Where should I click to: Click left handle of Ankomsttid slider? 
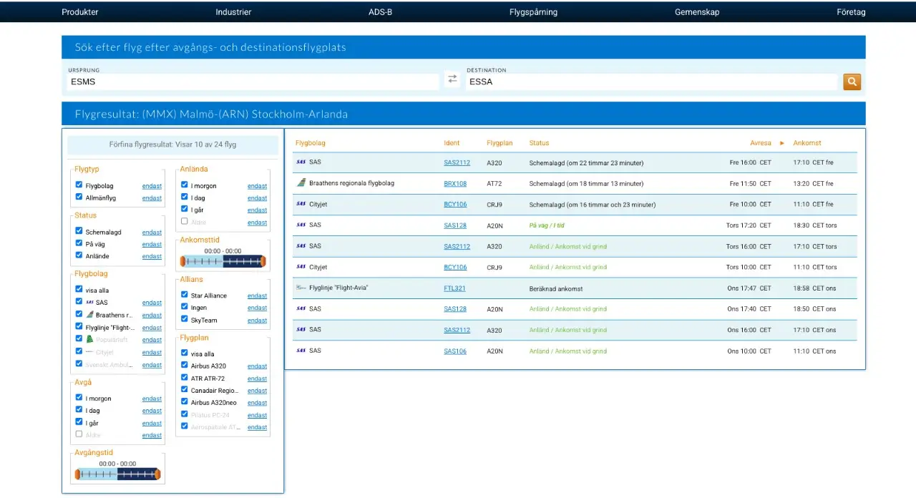(182, 262)
